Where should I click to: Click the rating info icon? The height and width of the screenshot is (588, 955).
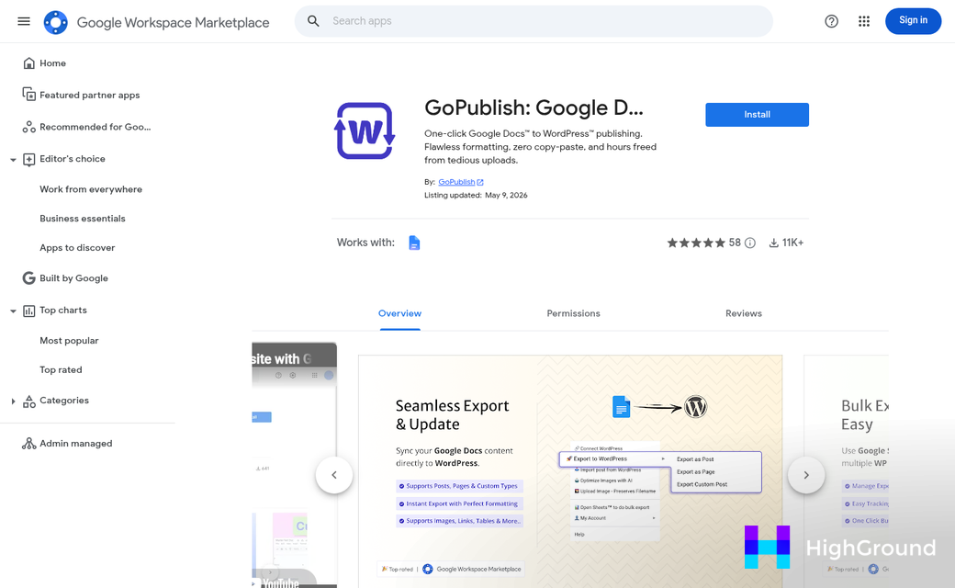(x=750, y=243)
